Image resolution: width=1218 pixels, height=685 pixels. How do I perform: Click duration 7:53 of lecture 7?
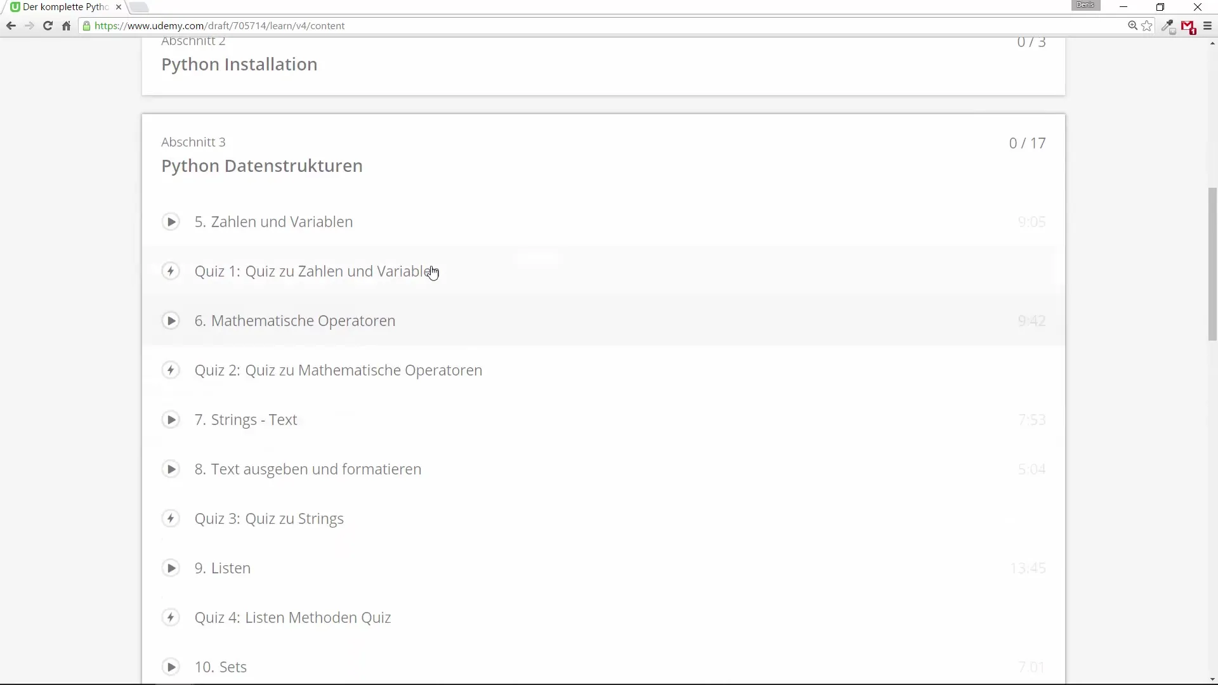[x=1031, y=420]
